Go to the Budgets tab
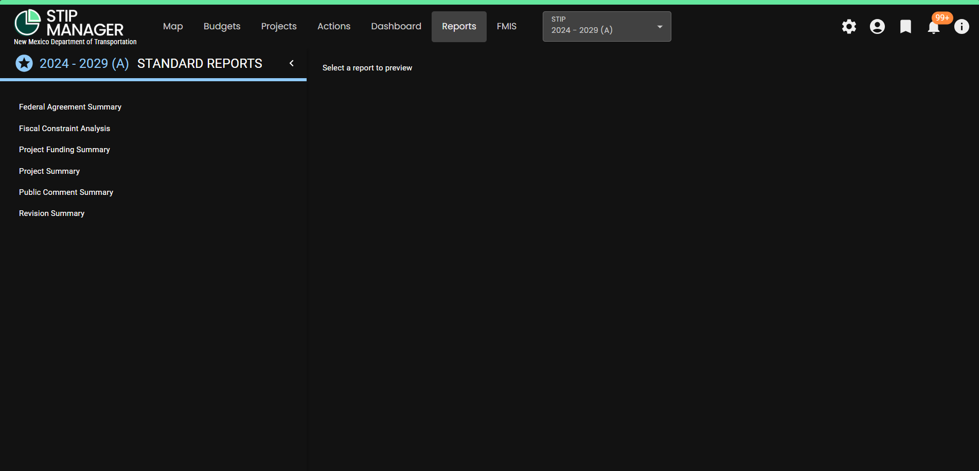Image resolution: width=979 pixels, height=471 pixels. click(222, 26)
